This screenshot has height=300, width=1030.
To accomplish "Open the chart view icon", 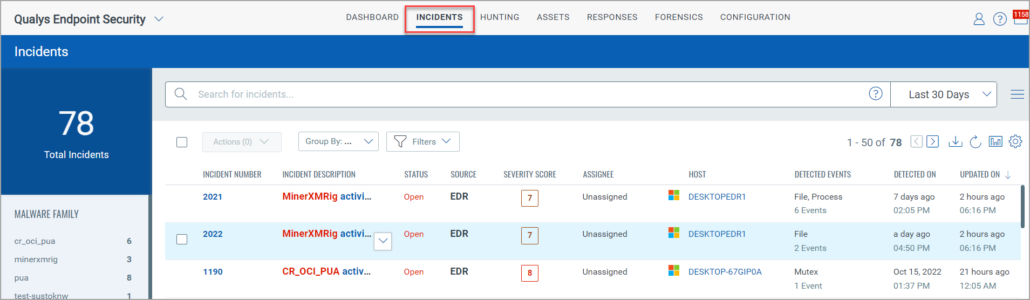I will (995, 141).
